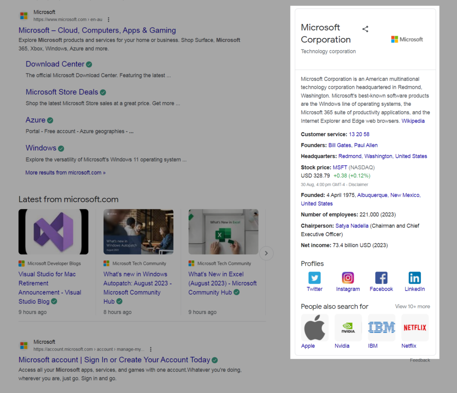Open the Microsoft Store Deals sitelink

pos(62,92)
